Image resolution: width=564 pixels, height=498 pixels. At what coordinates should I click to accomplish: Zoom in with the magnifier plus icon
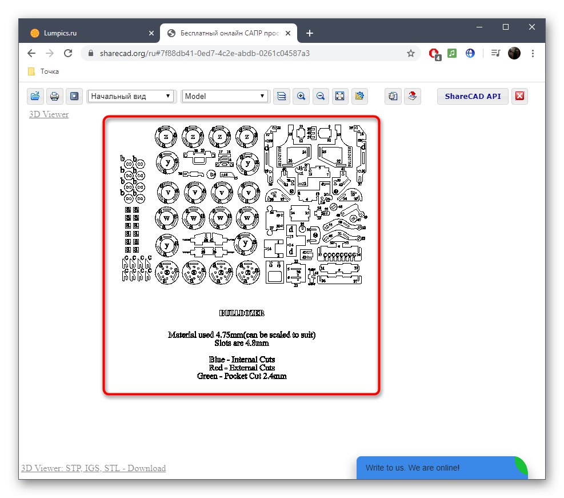tap(301, 96)
